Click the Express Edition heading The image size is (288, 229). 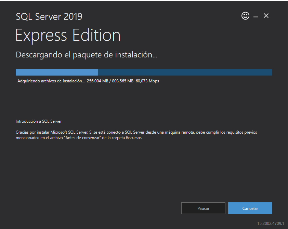coord(68,35)
